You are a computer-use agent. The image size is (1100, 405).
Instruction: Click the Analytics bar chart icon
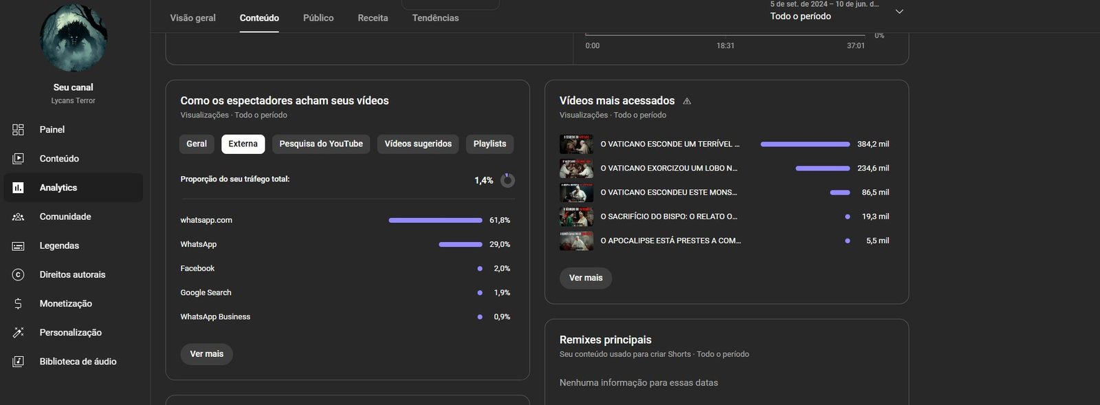[18, 187]
